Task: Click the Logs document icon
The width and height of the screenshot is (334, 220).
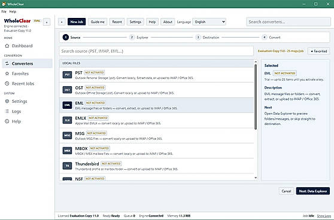Action: click(x=7, y=111)
